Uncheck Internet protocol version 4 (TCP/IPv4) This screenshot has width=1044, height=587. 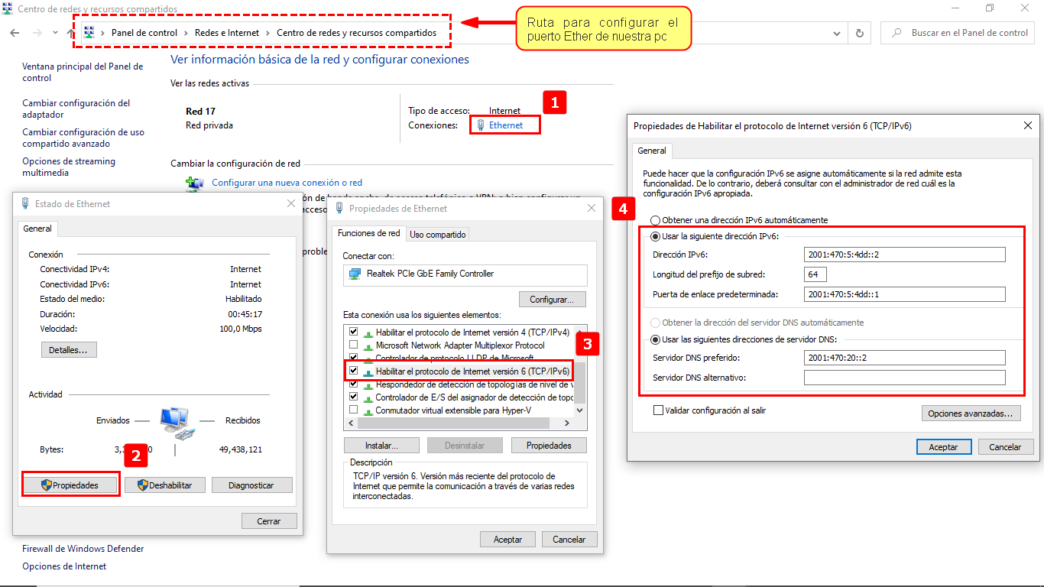[353, 332]
